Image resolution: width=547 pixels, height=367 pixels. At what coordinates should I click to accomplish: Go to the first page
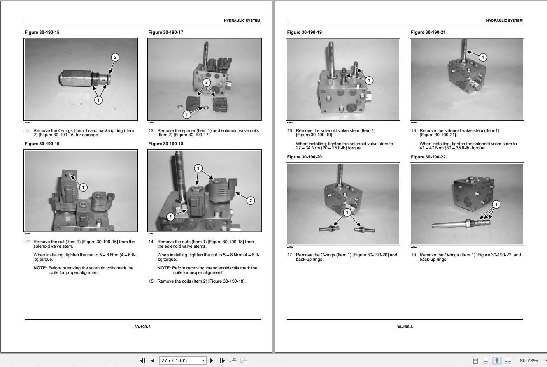pos(143,360)
